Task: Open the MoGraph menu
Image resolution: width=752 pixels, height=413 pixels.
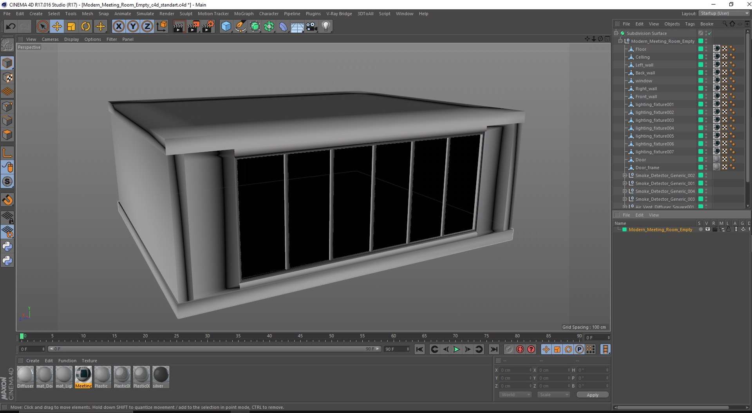Action: [x=244, y=13]
